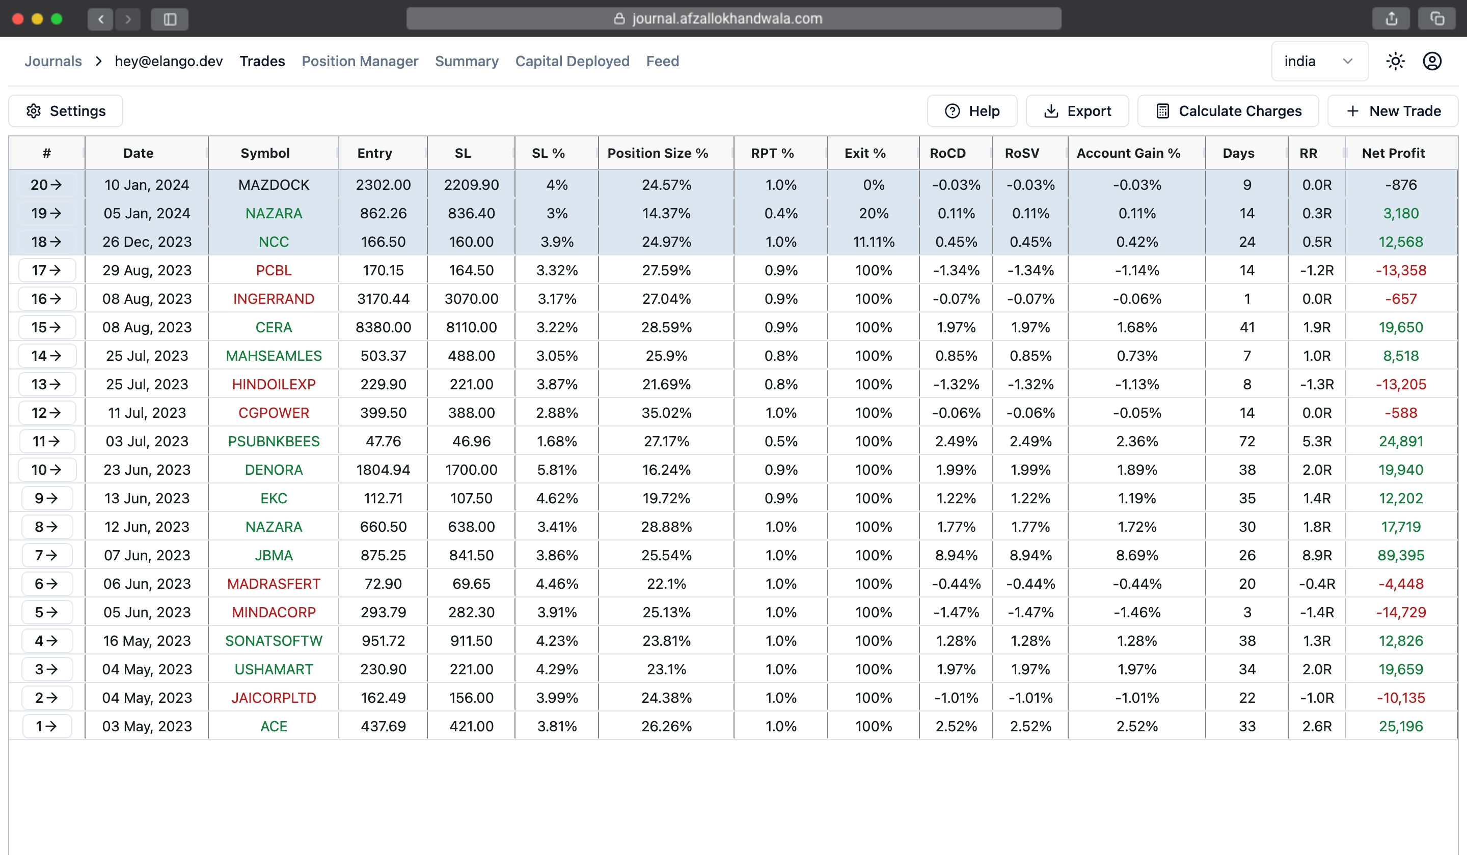Open trade 7 JBMA row arrow
Viewport: 1467px width, 856px height.
coord(46,555)
